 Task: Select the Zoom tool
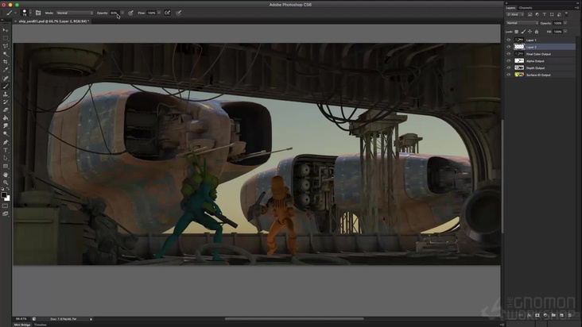(x=6, y=183)
